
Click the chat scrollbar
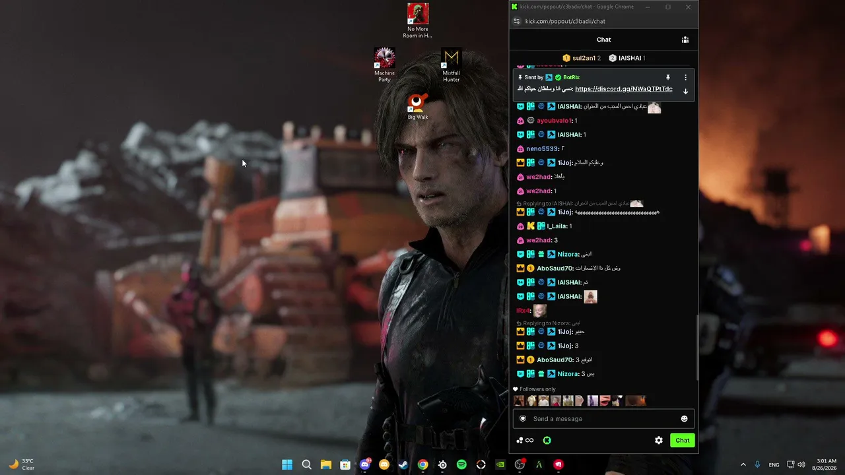click(696, 348)
